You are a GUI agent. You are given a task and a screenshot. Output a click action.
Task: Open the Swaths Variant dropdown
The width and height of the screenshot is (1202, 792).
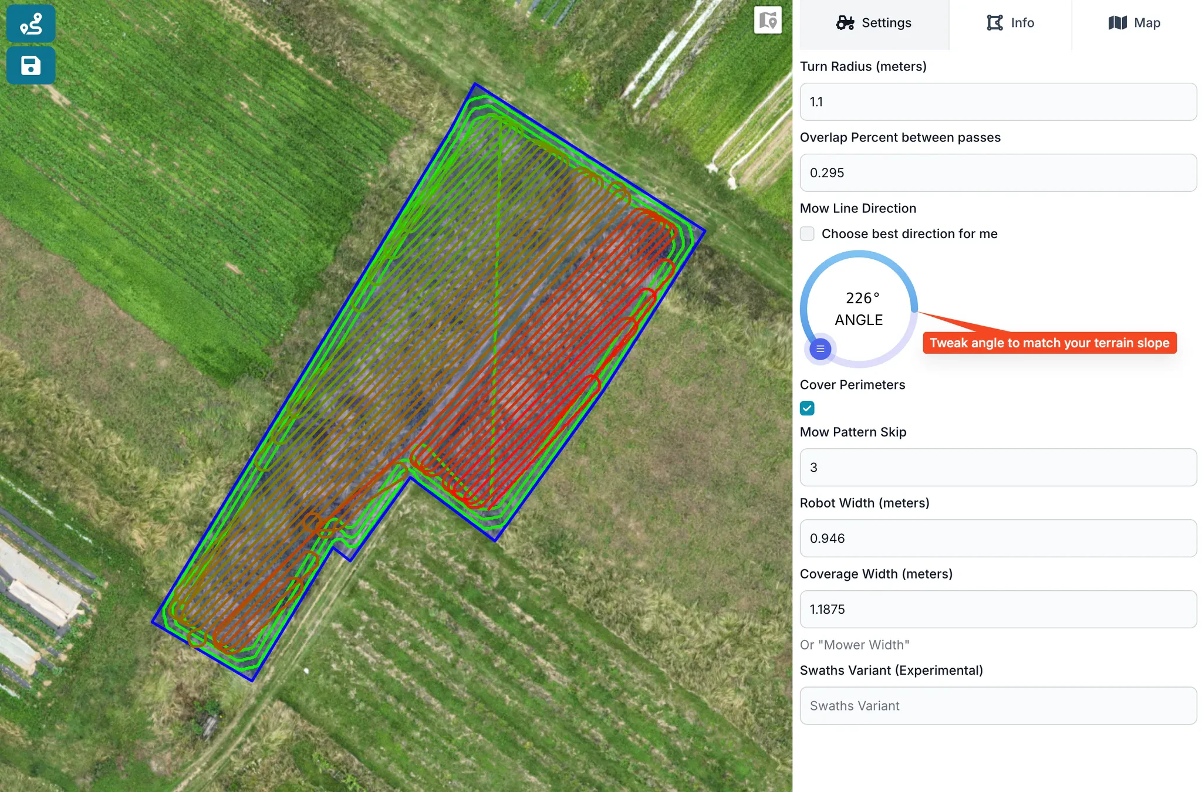(x=998, y=706)
